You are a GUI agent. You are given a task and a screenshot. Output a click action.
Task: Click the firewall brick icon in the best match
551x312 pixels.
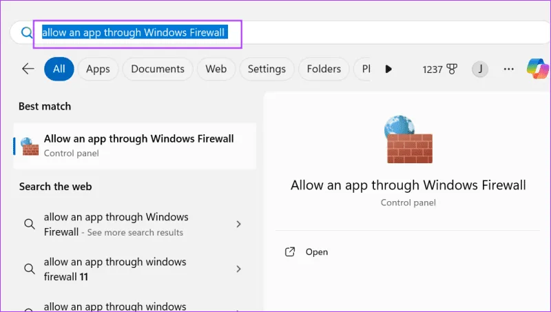[30, 146]
